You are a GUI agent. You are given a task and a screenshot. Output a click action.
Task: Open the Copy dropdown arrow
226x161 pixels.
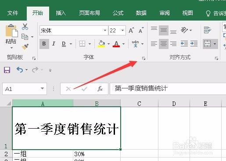coord(32,37)
